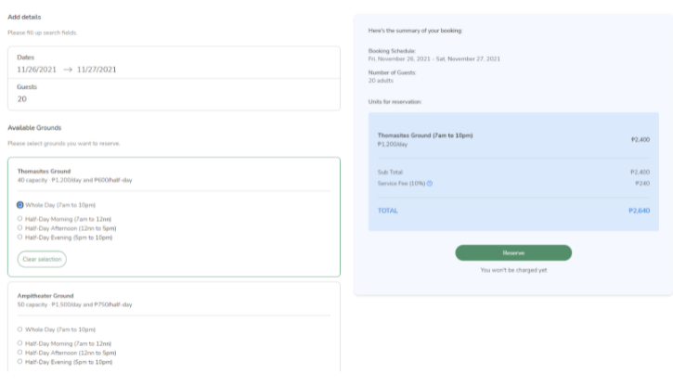Click the Ampitheater Ground card title

click(x=46, y=296)
